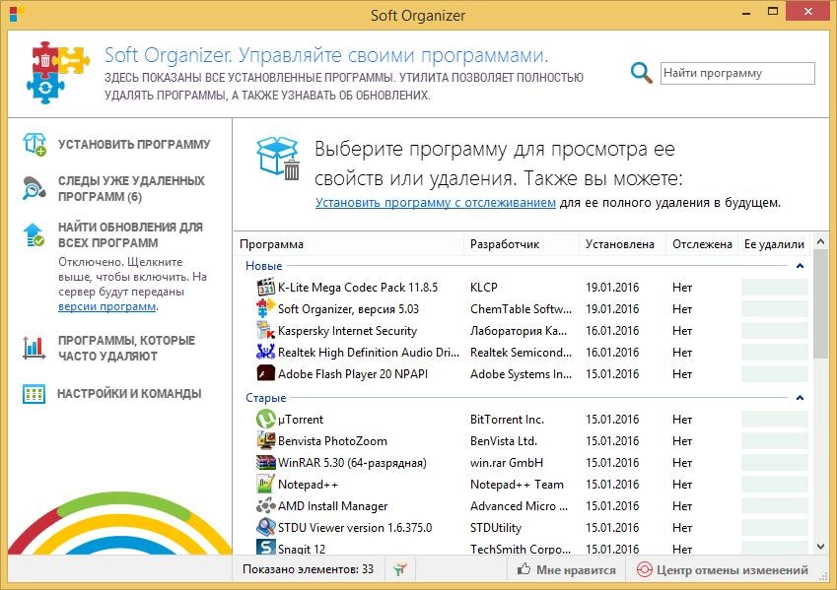Click the AMD Install Manager icon
Image resolution: width=837 pixels, height=590 pixels.
coord(266,505)
